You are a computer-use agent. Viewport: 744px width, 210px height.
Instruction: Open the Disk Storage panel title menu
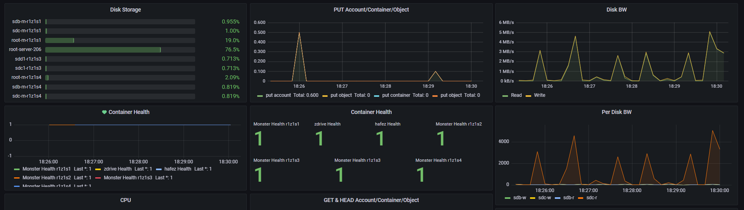[x=126, y=10]
